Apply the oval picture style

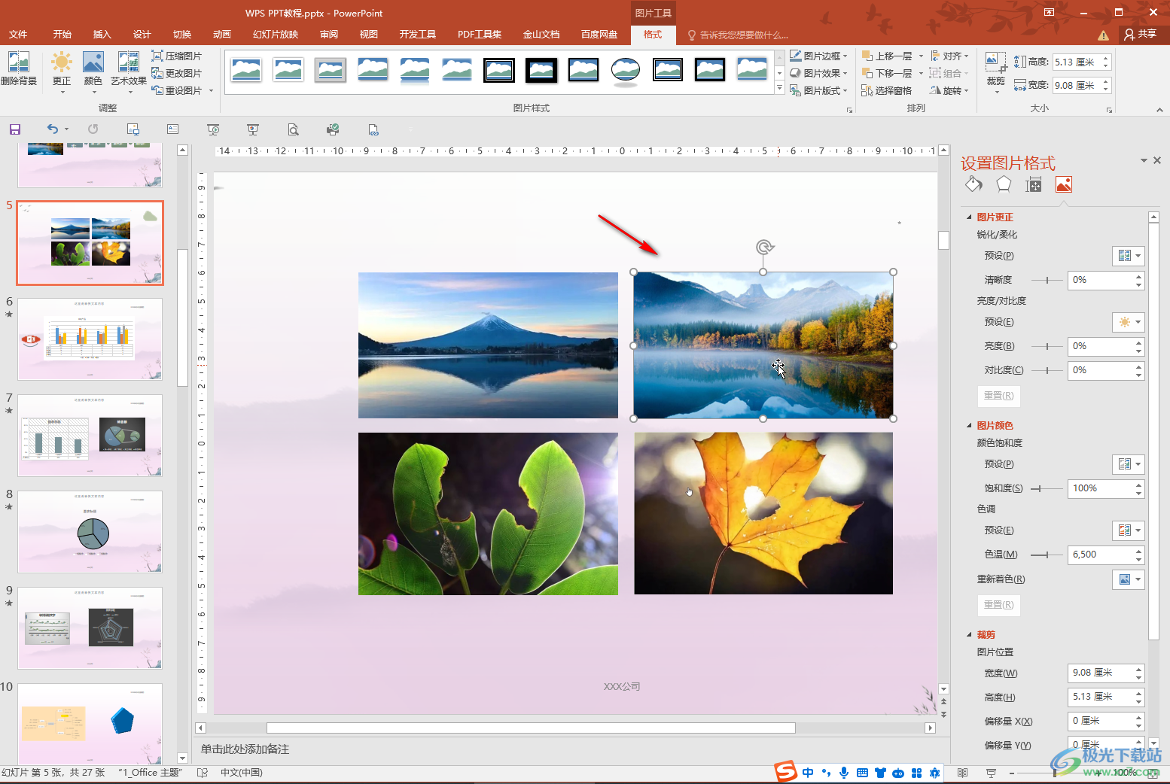[626, 70]
